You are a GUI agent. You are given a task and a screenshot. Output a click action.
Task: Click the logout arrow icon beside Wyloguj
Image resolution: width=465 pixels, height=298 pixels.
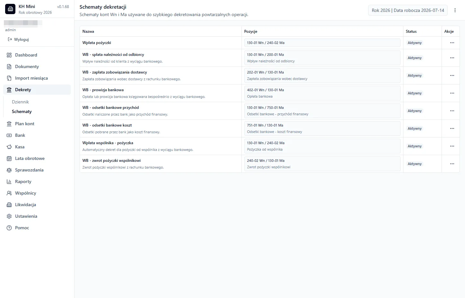pos(10,39)
